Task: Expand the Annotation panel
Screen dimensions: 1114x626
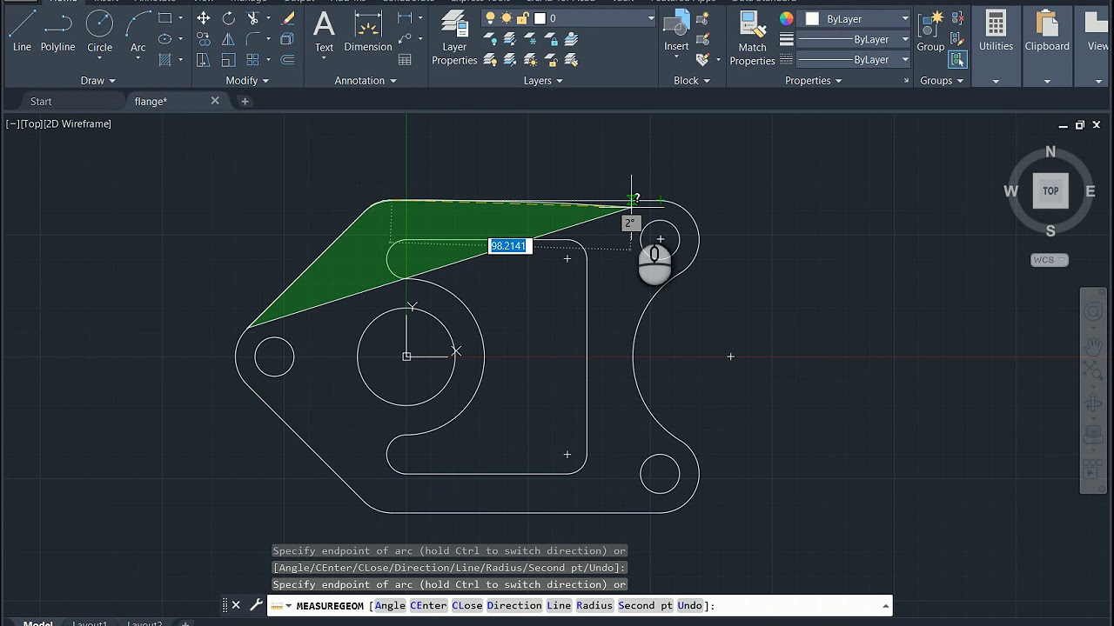Action: pyautogui.click(x=366, y=80)
